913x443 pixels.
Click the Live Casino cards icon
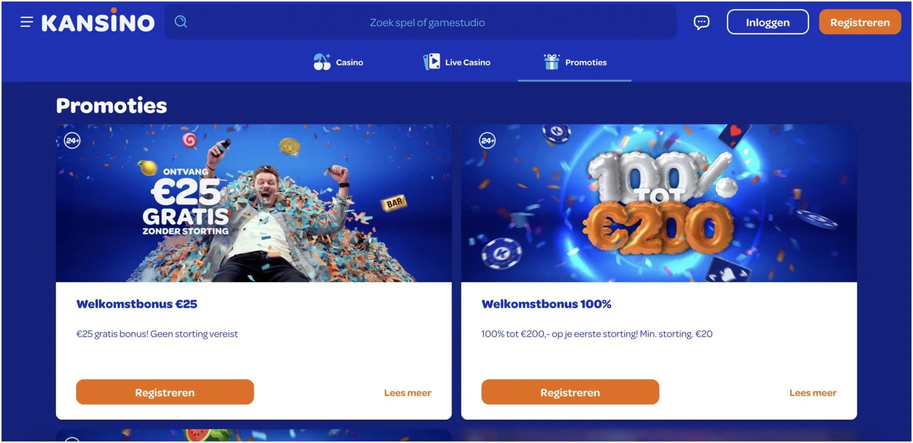[432, 62]
